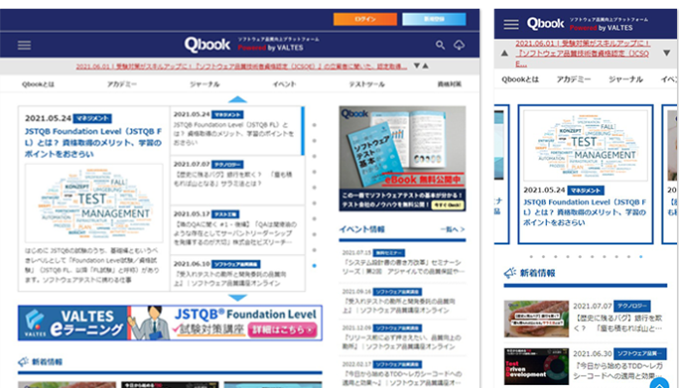Select 2021.07.07 テクノロジー item in carousel list

click(237, 179)
